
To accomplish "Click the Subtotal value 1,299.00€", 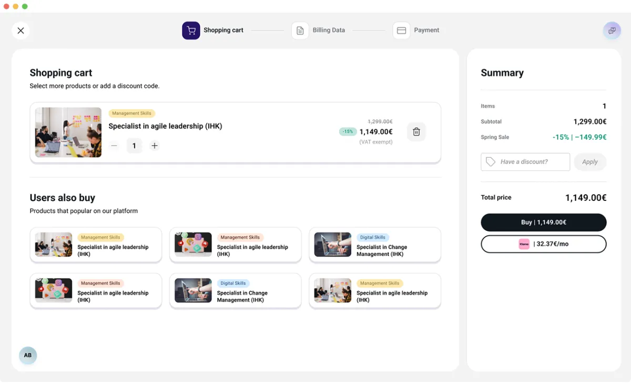I will (590, 122).
